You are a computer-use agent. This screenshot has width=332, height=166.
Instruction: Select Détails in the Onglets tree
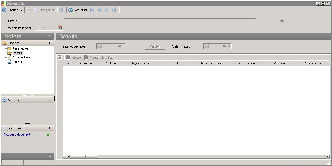pyautogui.click(x=17, y=53)
